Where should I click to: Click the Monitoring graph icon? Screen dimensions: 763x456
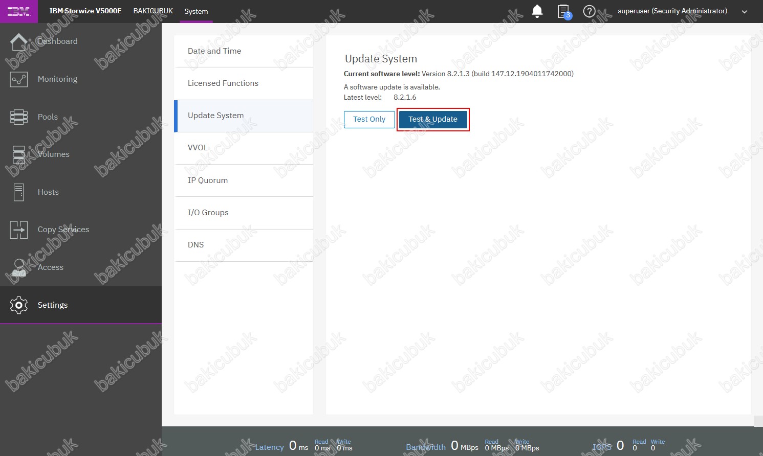pos(19,79)
